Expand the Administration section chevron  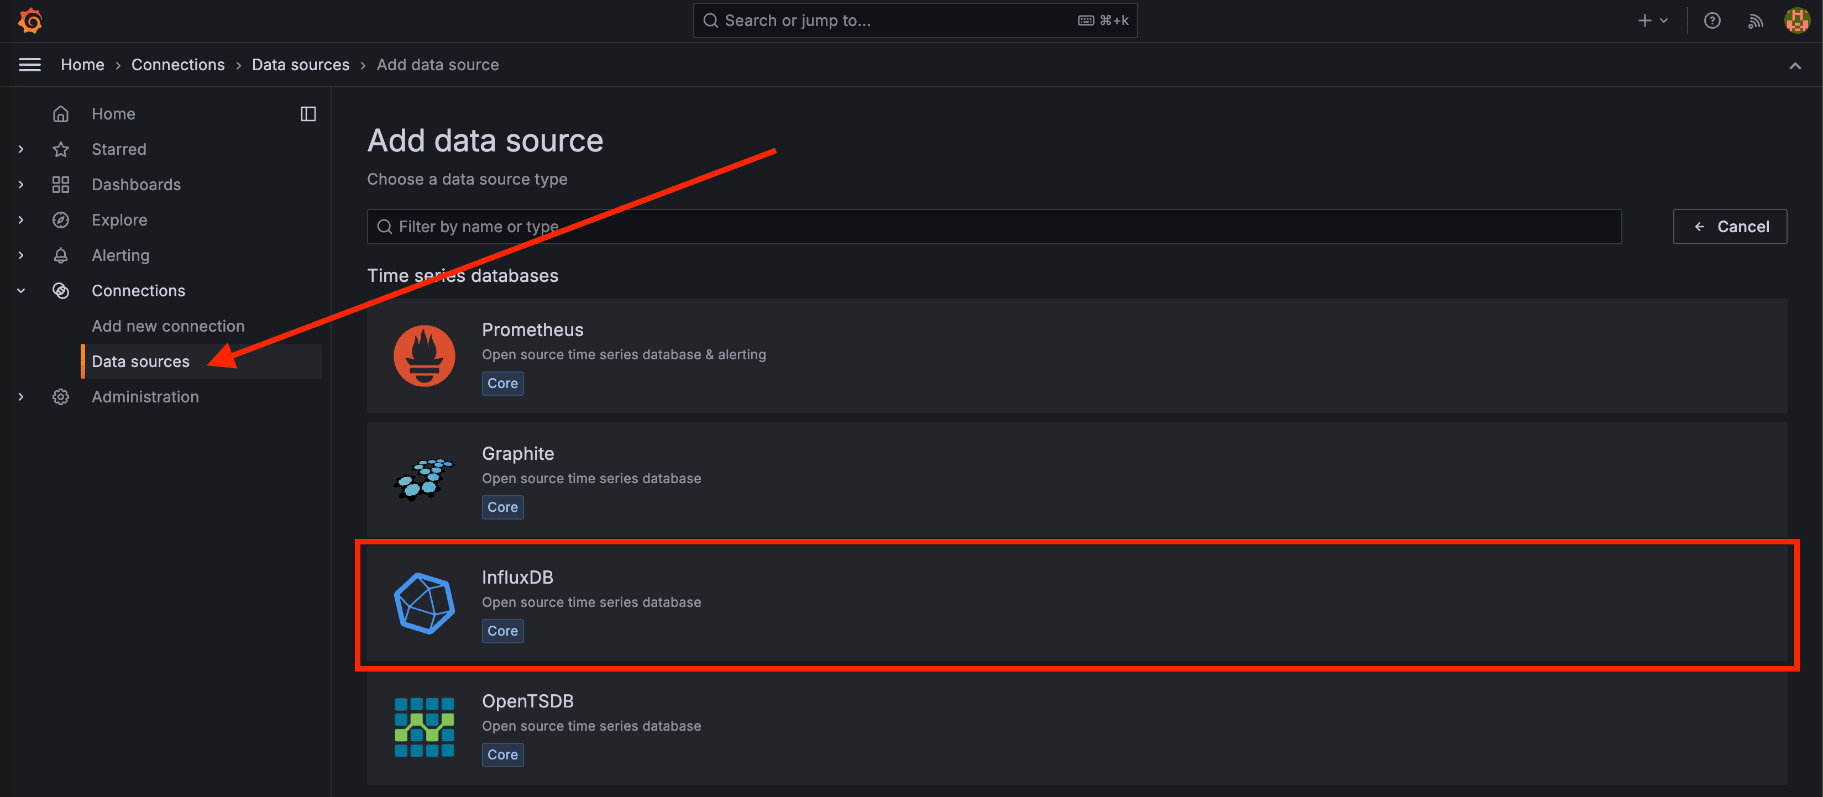[21, 397]
